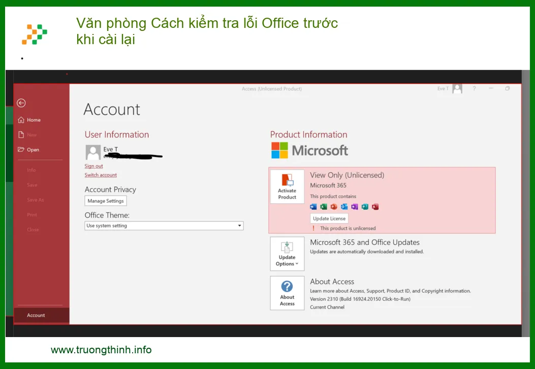Click the red exclamation unlicensed warning icon
535x369 pixels.
point(313,228)
